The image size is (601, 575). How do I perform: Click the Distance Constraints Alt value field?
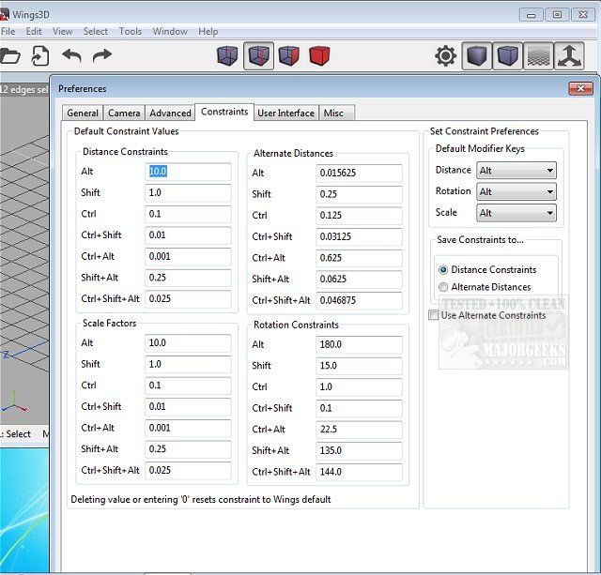(188, 172)
